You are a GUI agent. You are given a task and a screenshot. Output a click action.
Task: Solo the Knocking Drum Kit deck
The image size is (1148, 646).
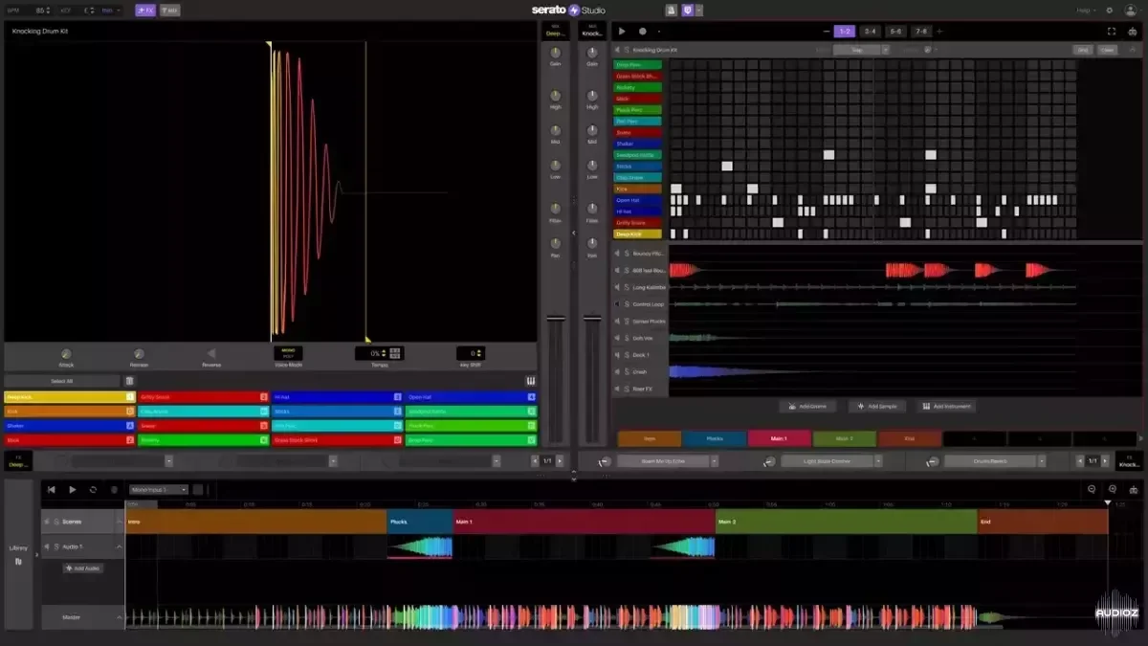(x=627, y=50)
